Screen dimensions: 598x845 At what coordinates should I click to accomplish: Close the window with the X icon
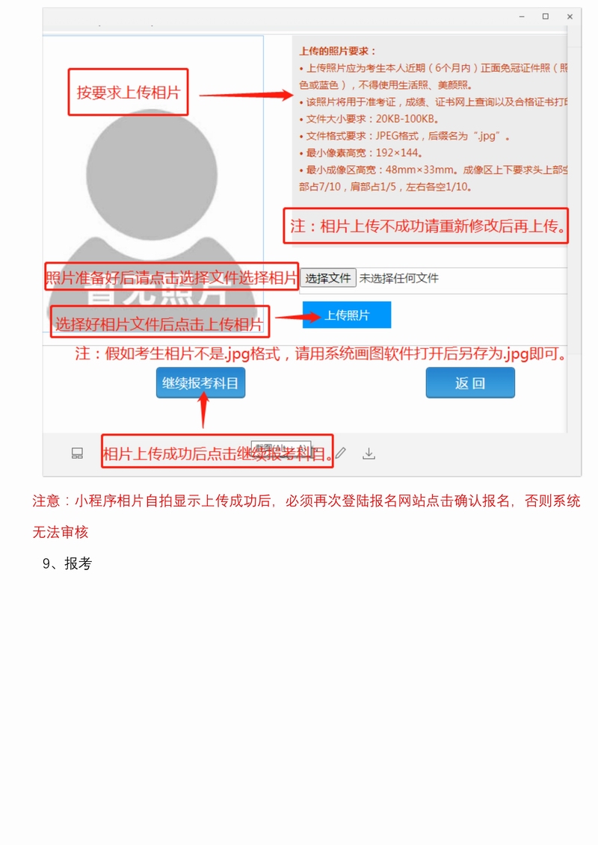click(570, 16)
